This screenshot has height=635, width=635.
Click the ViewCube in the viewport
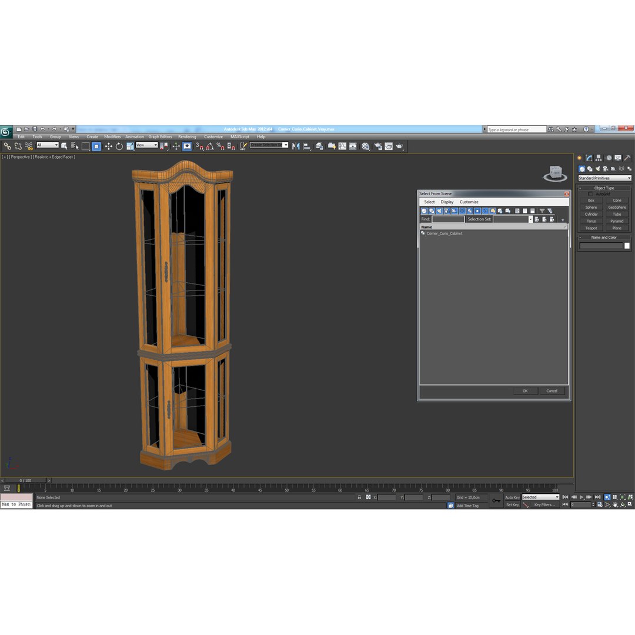point(555,173)
